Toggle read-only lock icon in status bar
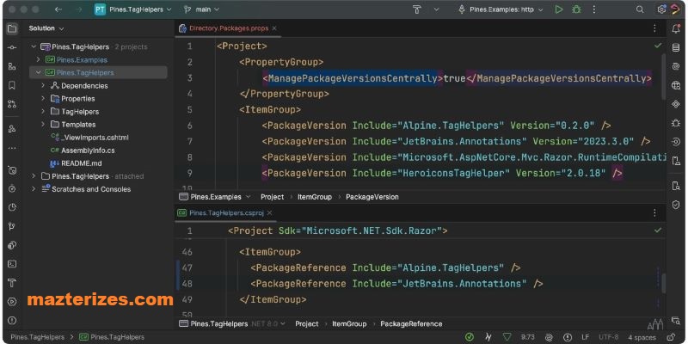This screenshot has width=688, height=344. click(672, 337)
